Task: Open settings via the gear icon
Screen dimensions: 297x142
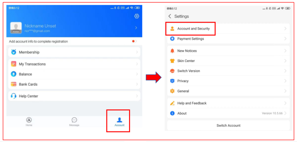Action: pos(137,16)
